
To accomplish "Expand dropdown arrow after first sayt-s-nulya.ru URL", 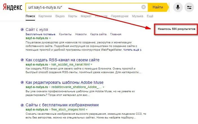I will click(x=50, y=38).
